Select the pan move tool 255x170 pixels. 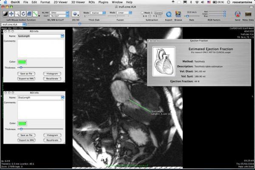(x=12, y=14)
